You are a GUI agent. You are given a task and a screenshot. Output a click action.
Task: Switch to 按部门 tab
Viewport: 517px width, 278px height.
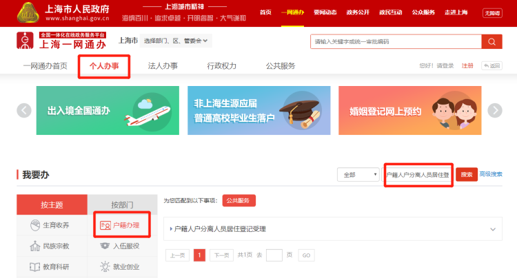coord(121,205)
